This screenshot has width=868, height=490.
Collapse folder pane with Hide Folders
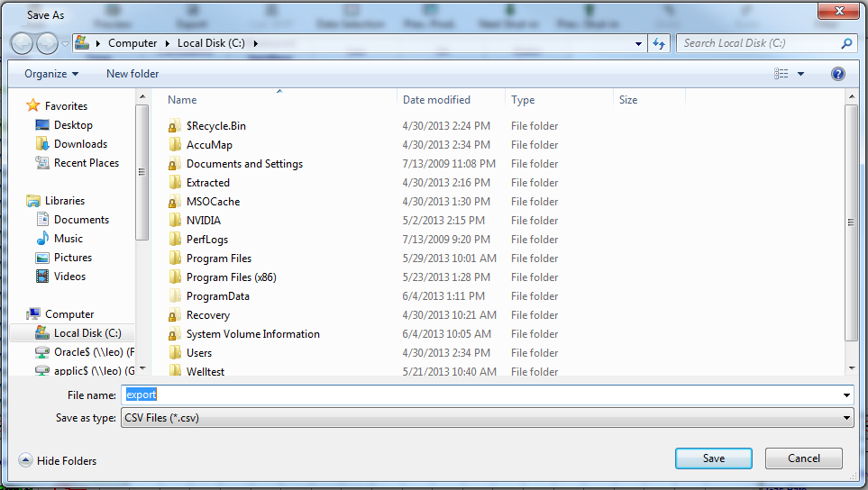point(58,460)
